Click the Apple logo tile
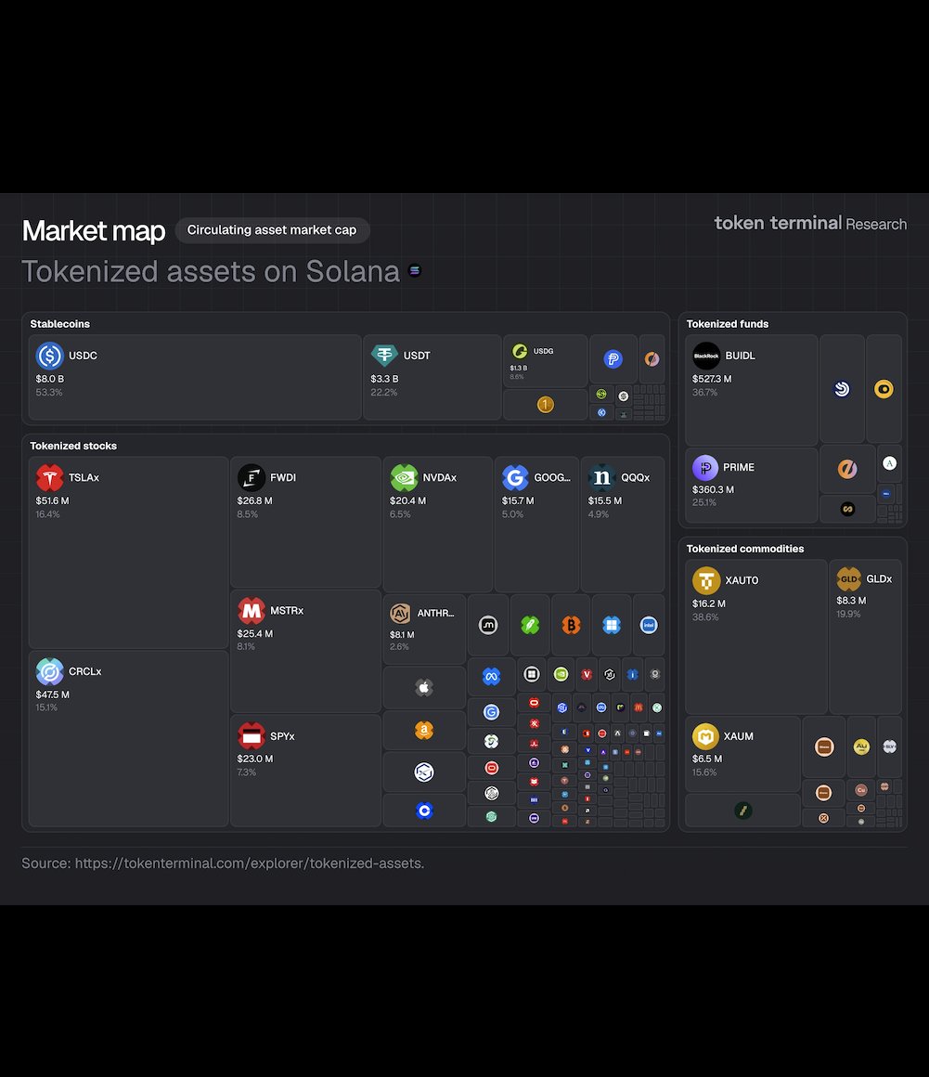Viewport: 929px width, 1077px height. 424,687
